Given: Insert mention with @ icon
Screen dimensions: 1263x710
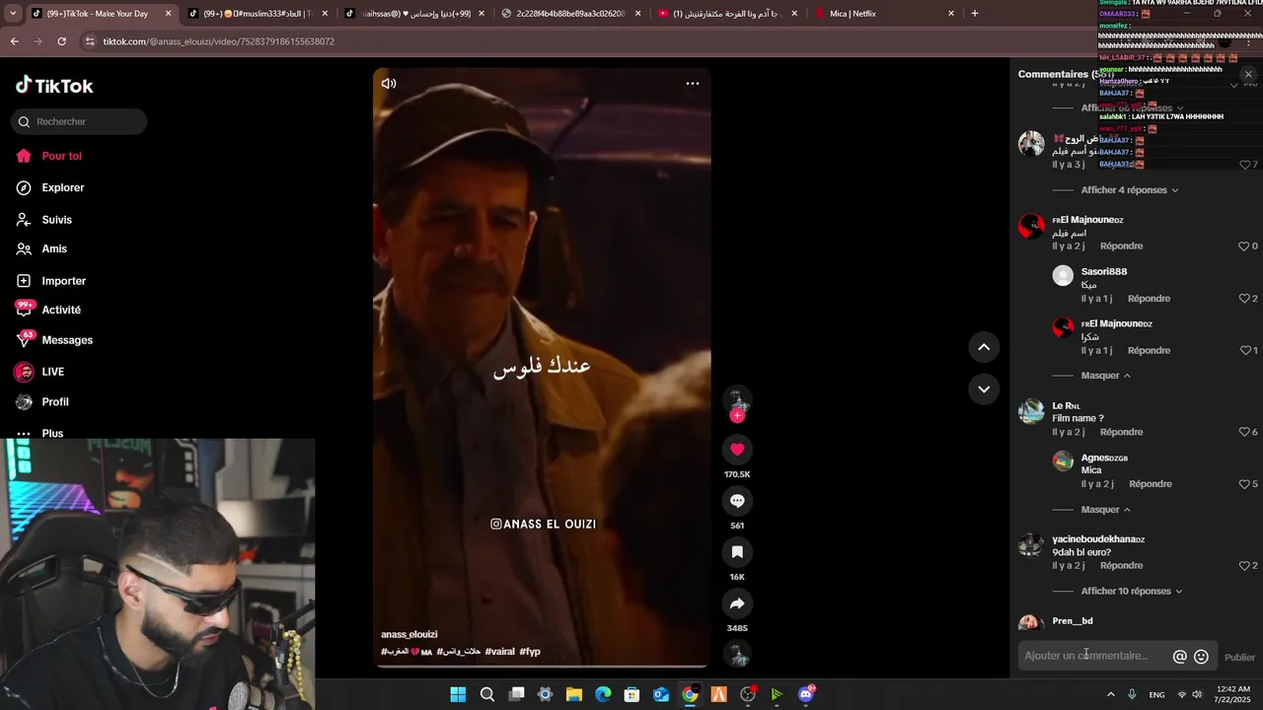Looking at the screenshot, I should pyautogui.click(x=1180, y=657).
